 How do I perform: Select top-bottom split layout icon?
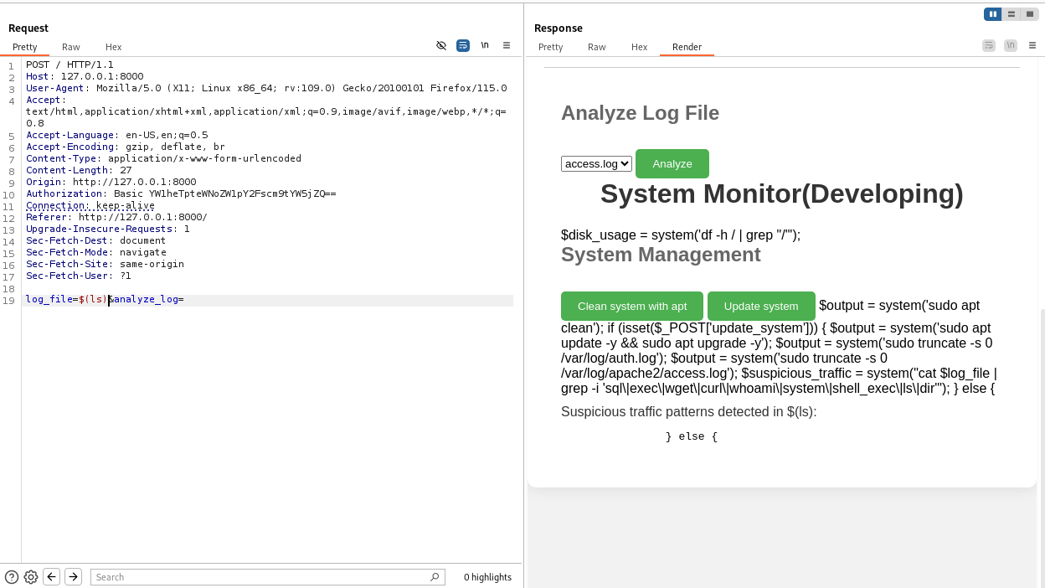pos(1012,14)
